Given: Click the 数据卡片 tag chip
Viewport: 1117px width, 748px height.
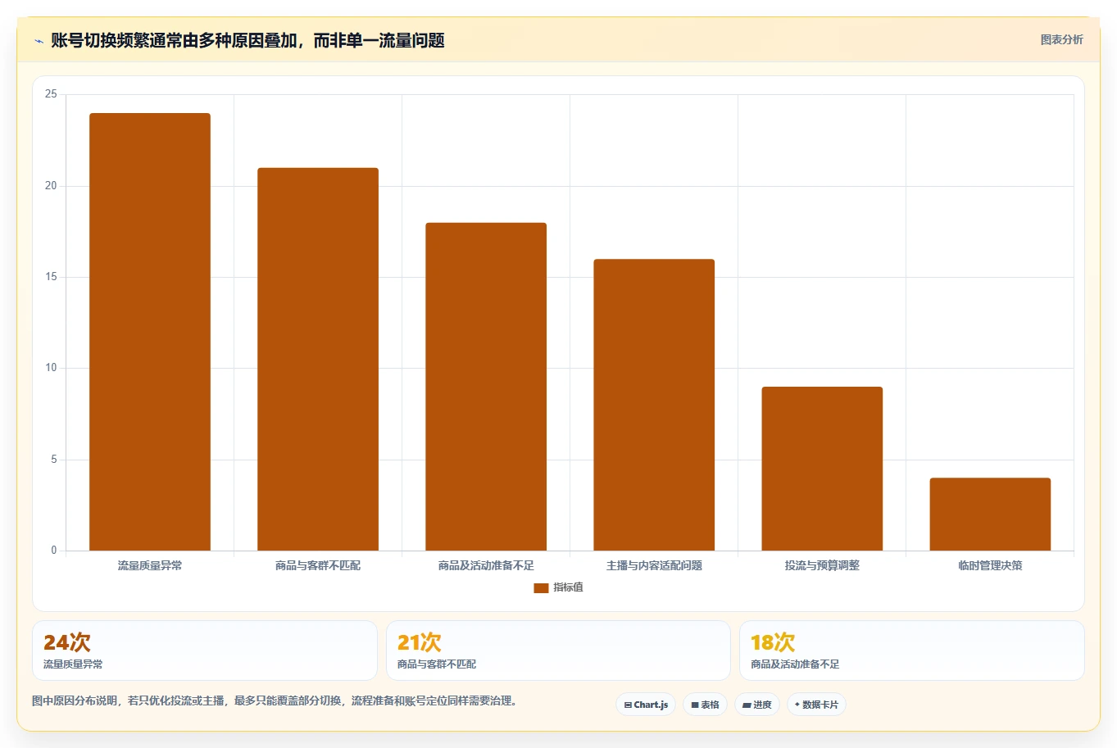Looking at the screenshot, I should click(816, 705).
